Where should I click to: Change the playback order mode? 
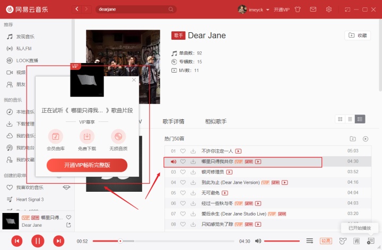tap(310, 241)
